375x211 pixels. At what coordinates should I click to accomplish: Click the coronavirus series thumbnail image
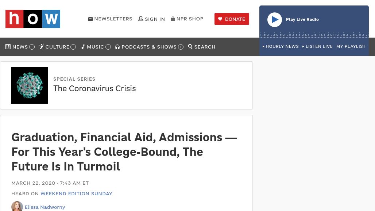click(30, 85)
